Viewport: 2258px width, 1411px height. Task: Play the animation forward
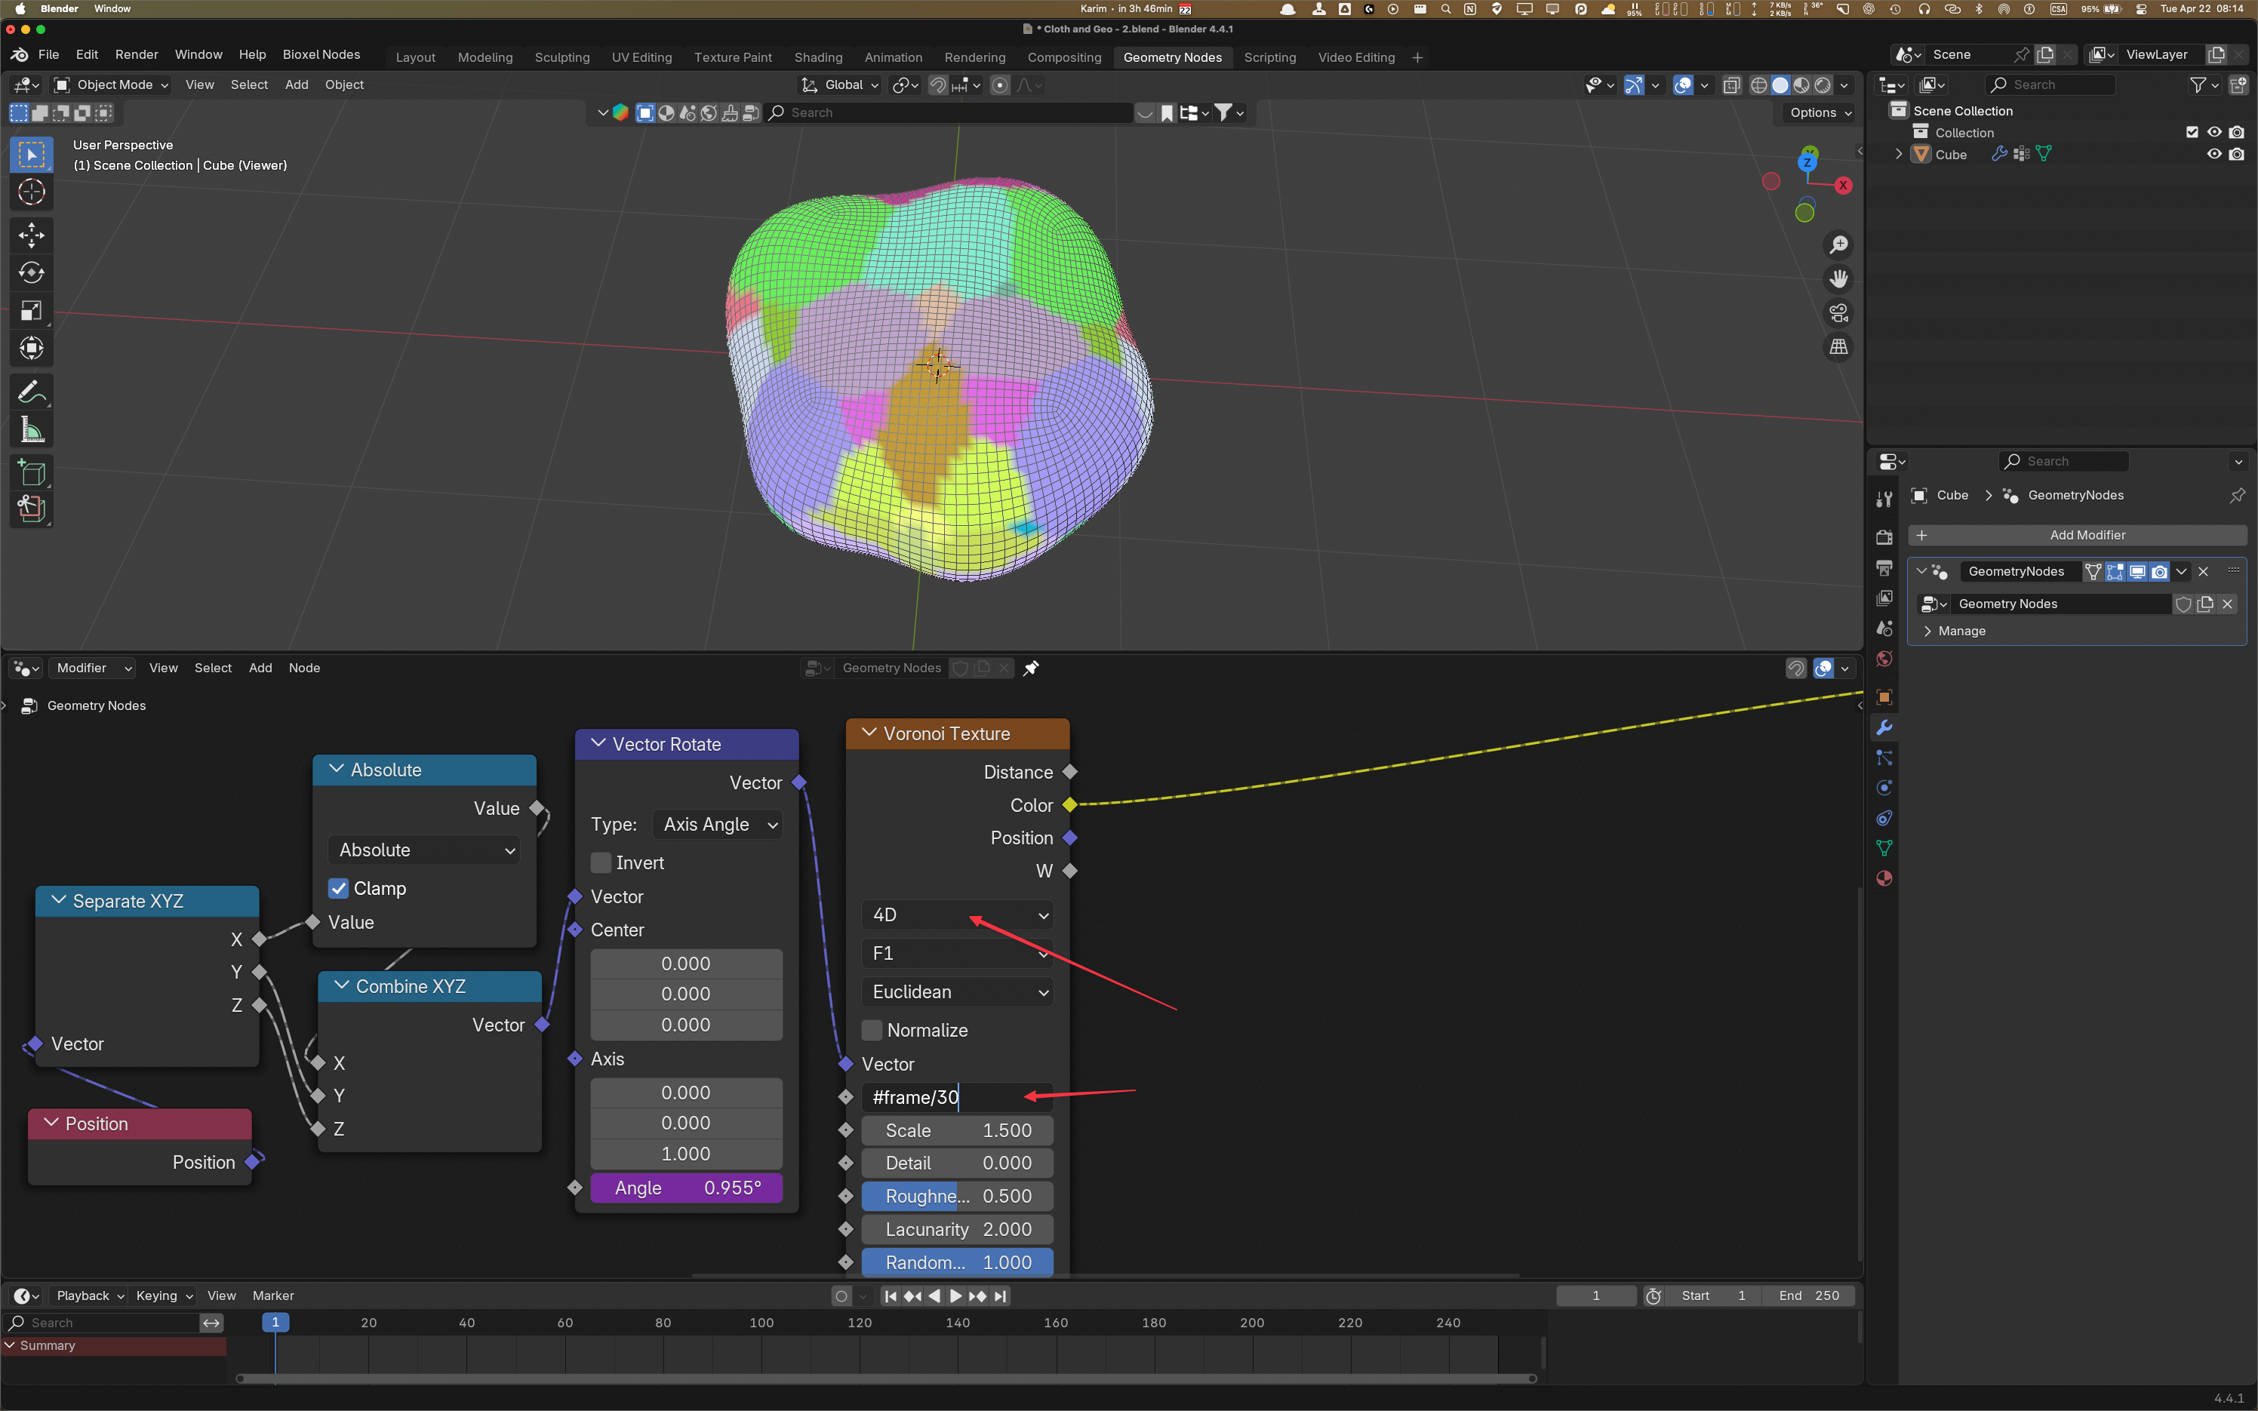(955, 1296)
